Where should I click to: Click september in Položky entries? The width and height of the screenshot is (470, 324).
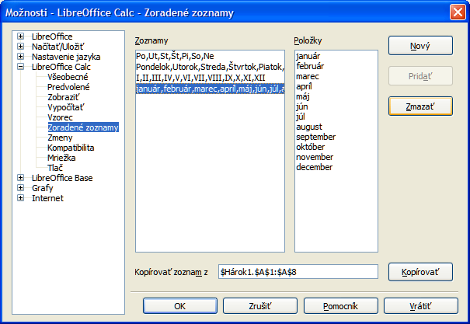coord(315,137)
